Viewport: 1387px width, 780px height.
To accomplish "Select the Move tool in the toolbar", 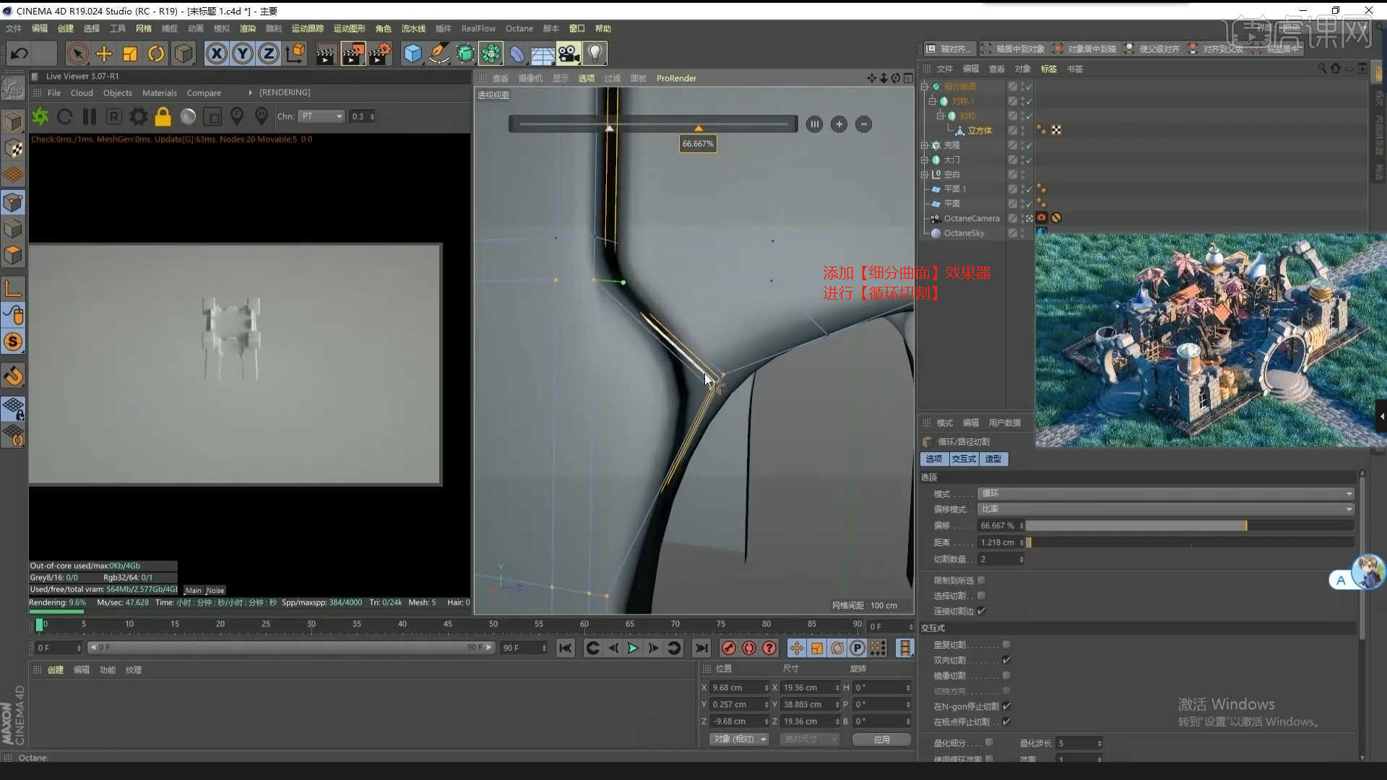I will tap(104, 53).
